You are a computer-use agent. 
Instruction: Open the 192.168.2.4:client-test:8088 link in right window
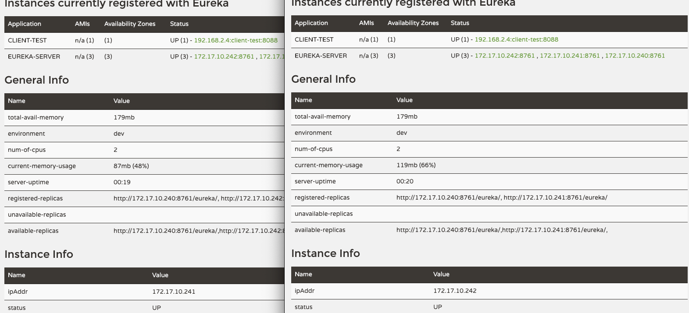coord(516,39)
